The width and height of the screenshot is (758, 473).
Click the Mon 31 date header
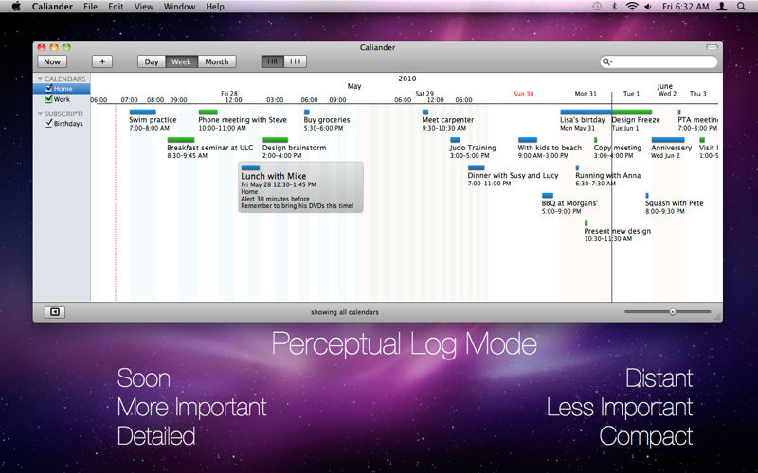point(586,94)
